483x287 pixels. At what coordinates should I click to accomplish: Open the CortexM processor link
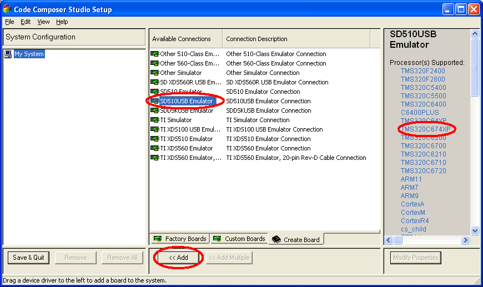tap(412, 212)
